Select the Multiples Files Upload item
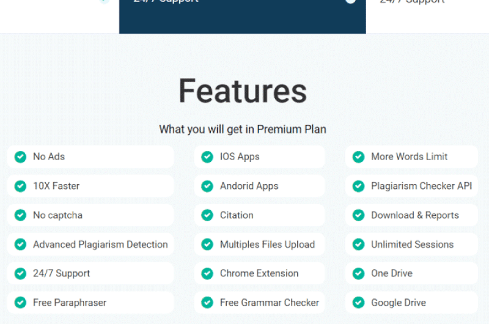The width and height of the screenshot is (489, 324). 259,245
